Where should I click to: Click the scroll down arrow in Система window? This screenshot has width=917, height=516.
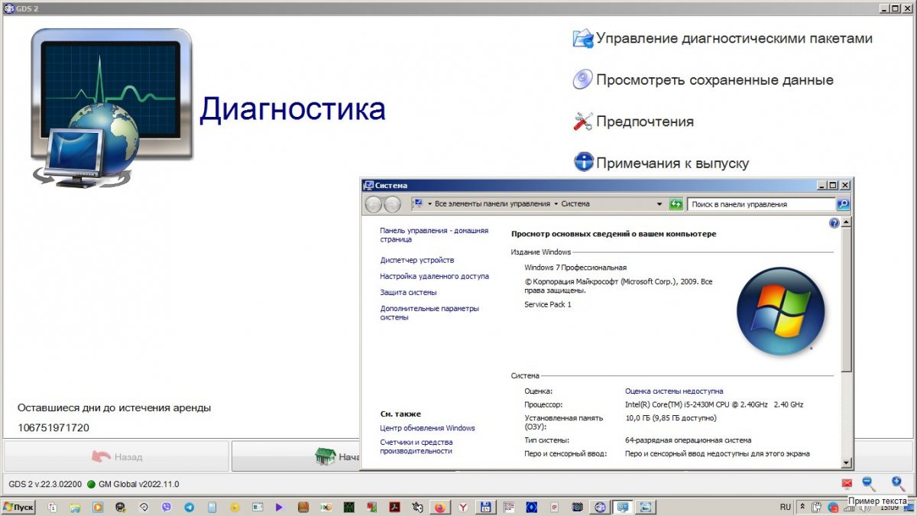[x=846, y=462]
